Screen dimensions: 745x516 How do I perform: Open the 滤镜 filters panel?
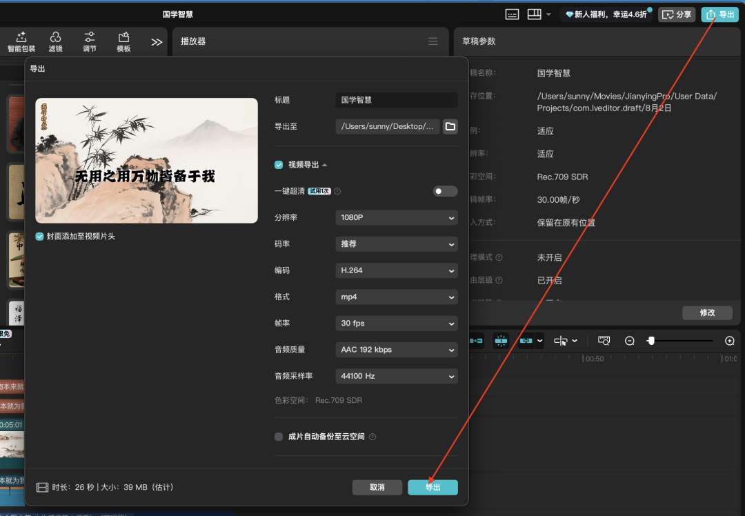click(55, 41)
